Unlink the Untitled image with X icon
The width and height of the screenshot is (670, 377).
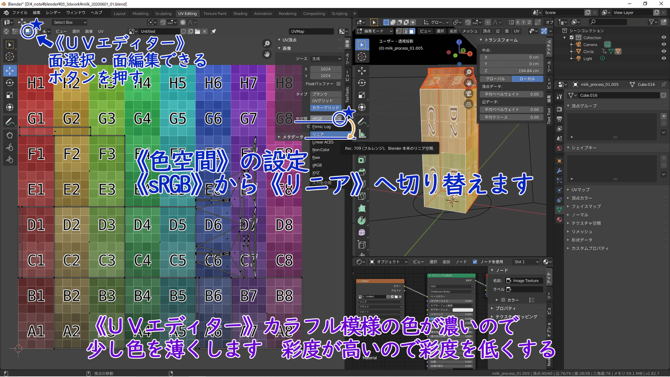(205, 31)
